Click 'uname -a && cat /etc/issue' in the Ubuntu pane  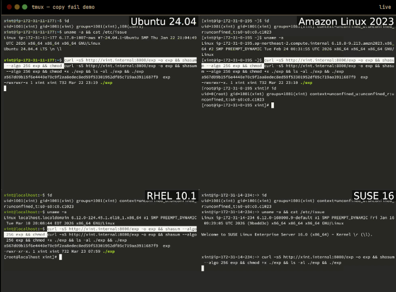(95, 32)
